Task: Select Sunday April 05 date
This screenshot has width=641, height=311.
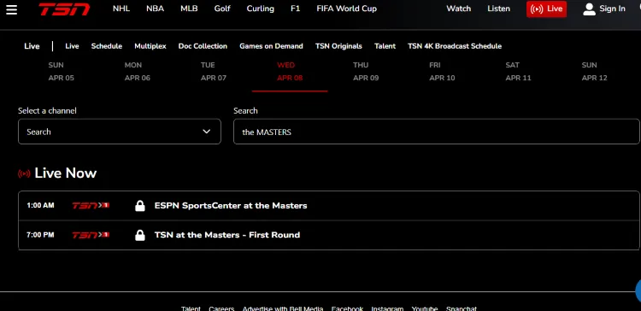Action: (62, 72)
